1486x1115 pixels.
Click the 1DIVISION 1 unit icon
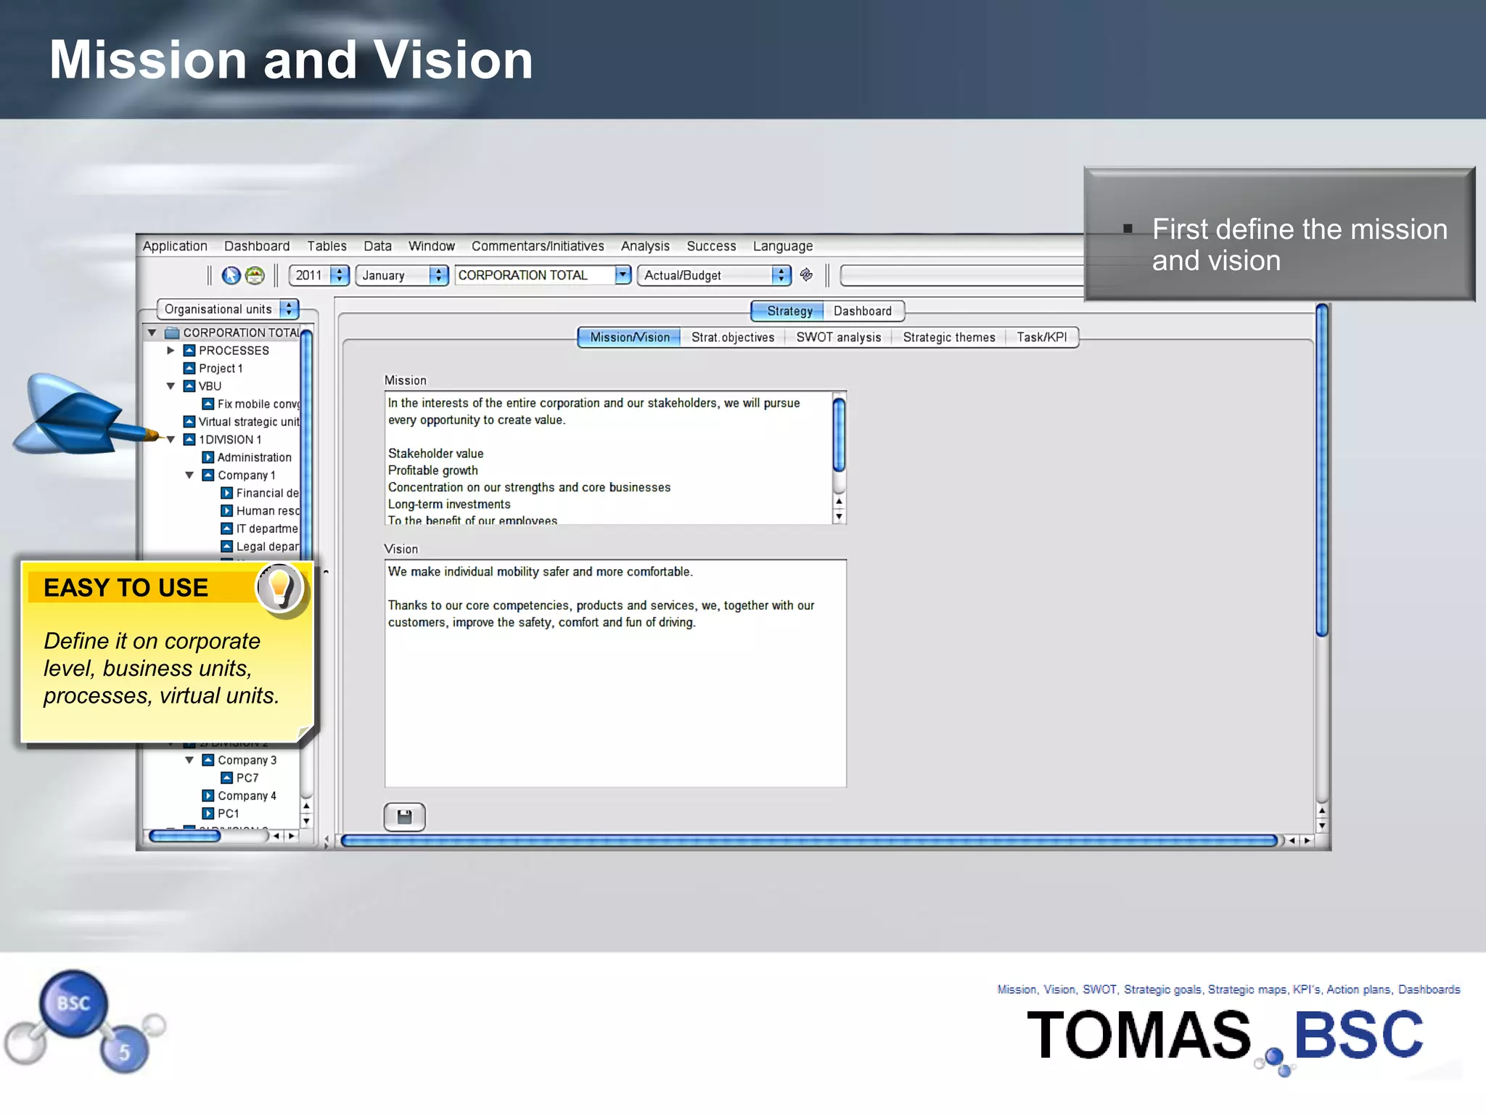click(x=189, y=440)
